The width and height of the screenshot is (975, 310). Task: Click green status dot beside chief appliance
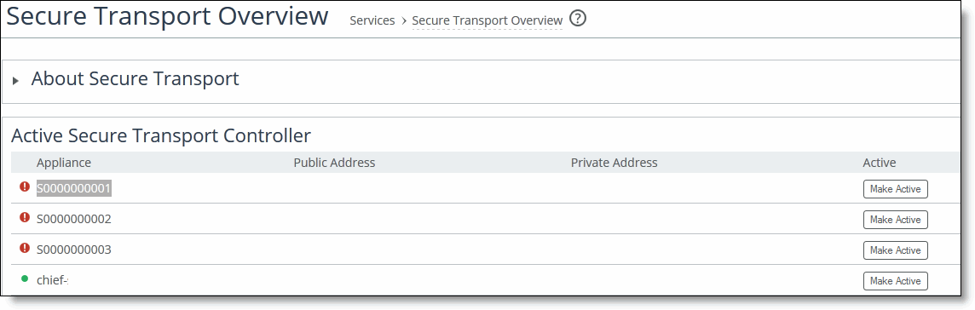25,279
